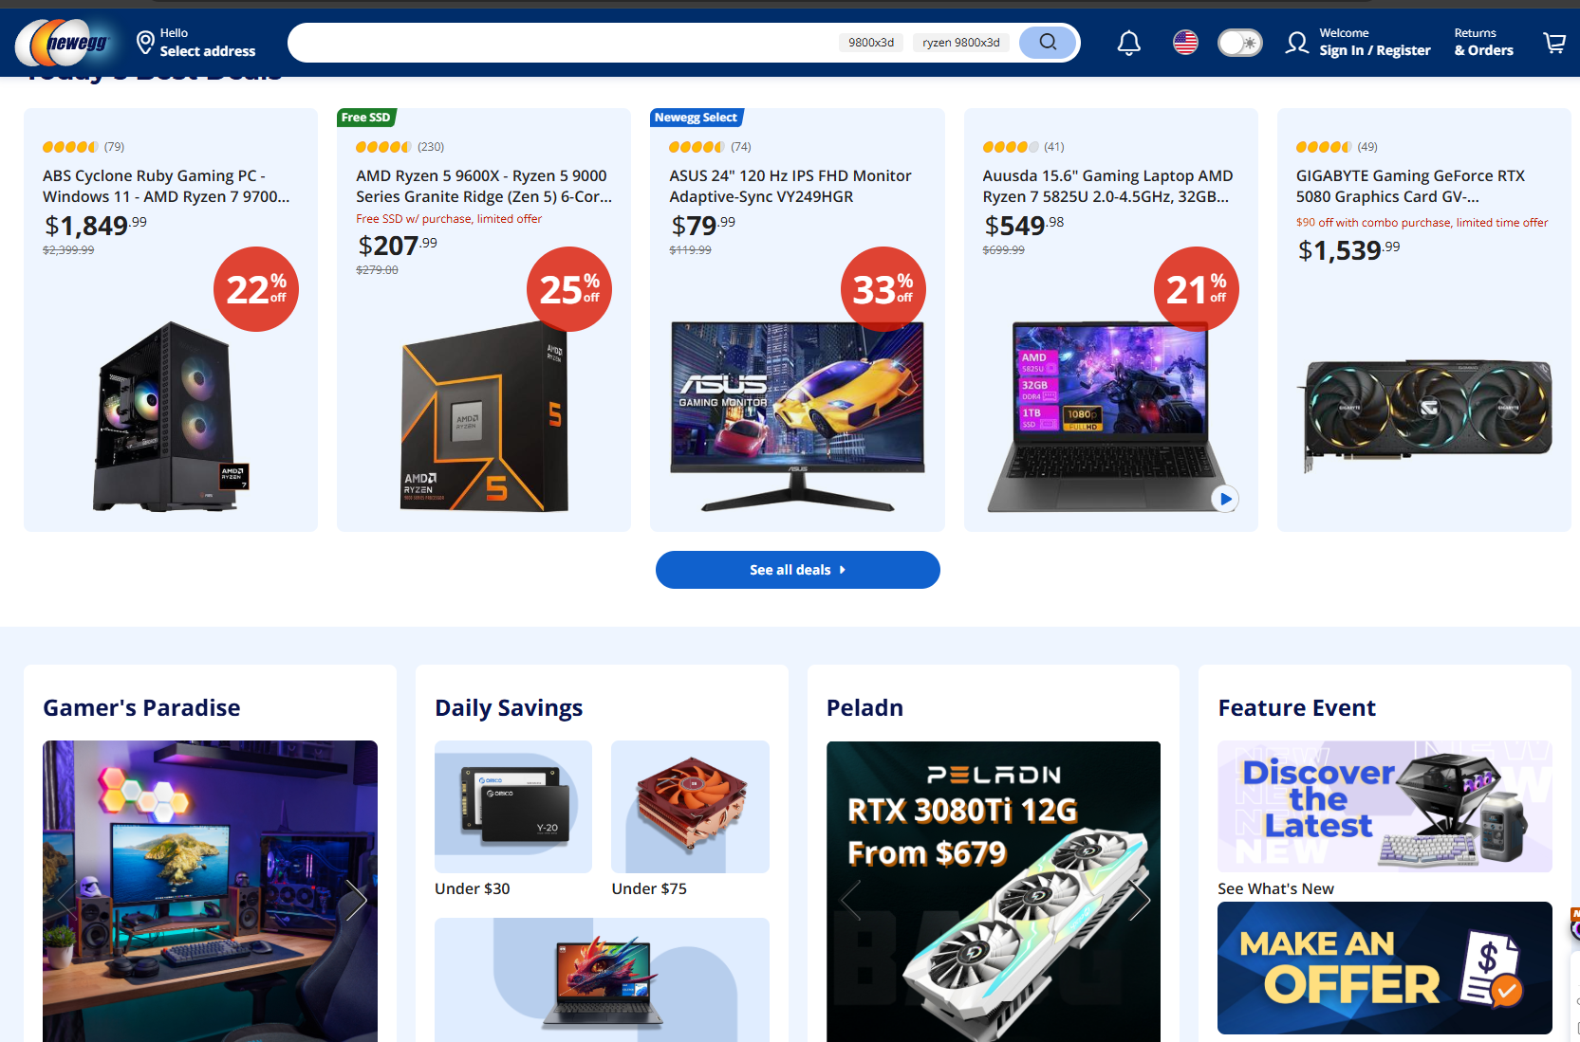
Task: Click the Newegg logo
Action: coord(64,43)
